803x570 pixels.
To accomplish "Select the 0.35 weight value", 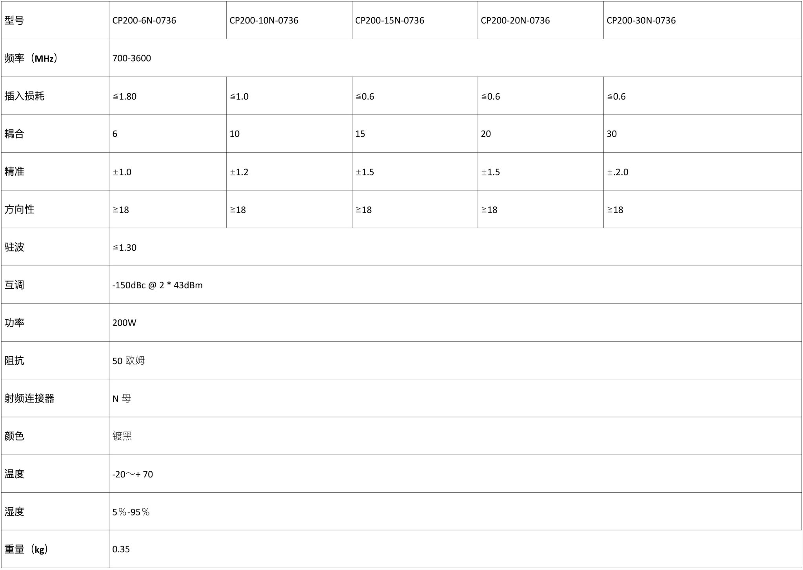I will tap(121, 549).
